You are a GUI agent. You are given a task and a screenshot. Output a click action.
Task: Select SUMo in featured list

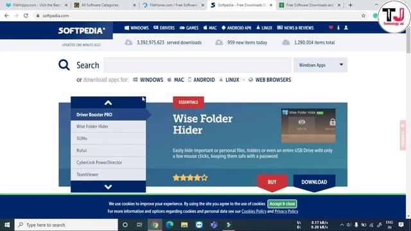(x=109, y=139)
